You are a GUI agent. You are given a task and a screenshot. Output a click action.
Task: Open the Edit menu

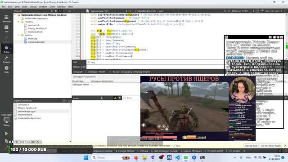click(x=10, y=7)
